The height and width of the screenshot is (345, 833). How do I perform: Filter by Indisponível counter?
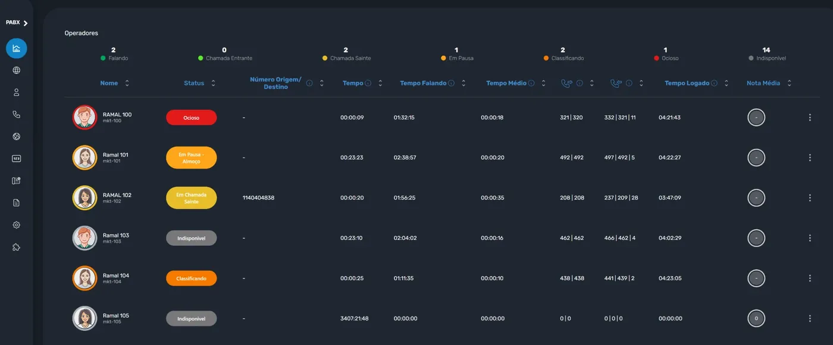click(767, 54)
